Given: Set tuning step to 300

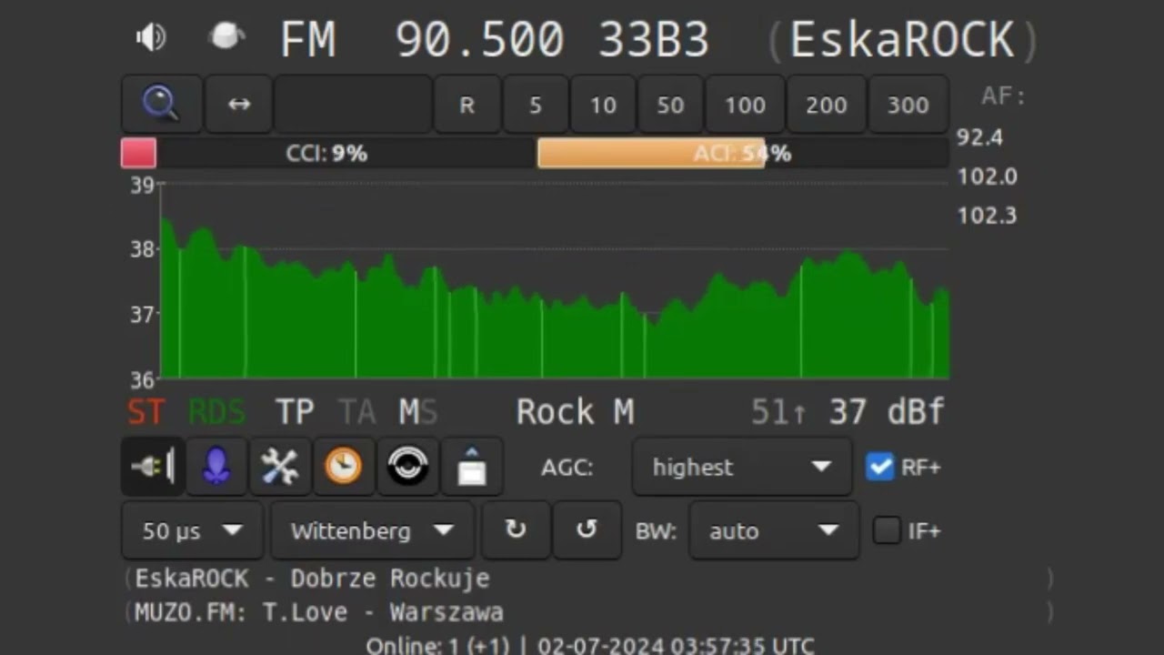Looking at the screenshot, I should [x=908, y=105].
